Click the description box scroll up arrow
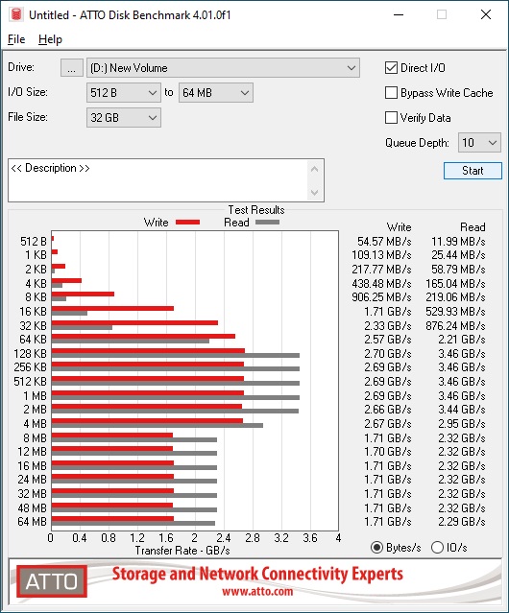 click(x=315, y=170)
